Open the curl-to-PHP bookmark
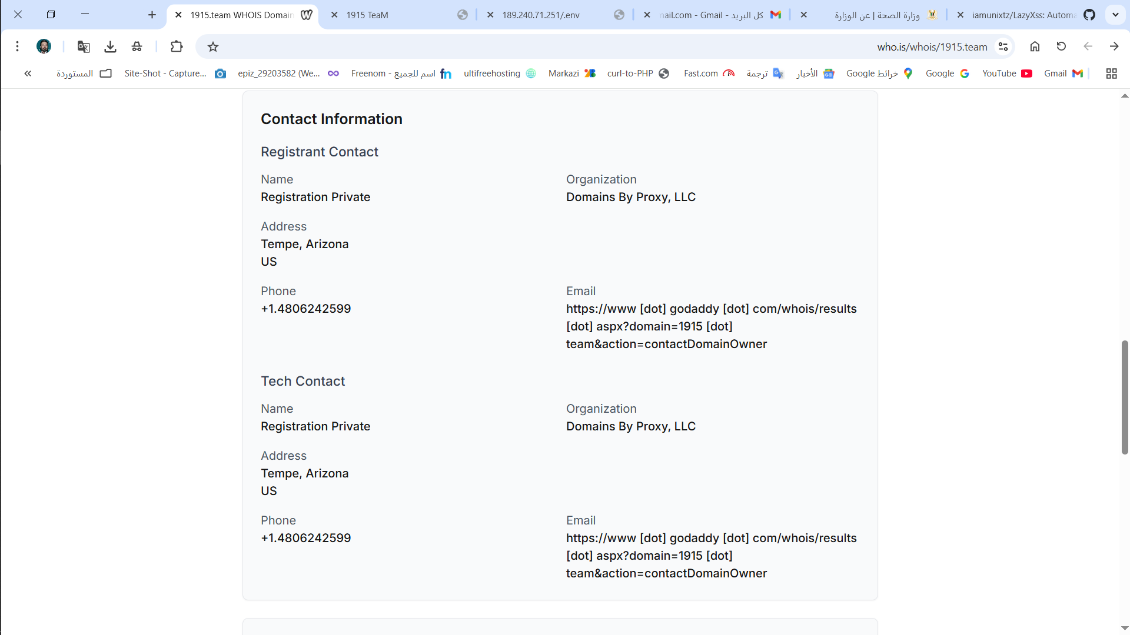The height and width of the screenshot is (635, 1130). point(638,73)
